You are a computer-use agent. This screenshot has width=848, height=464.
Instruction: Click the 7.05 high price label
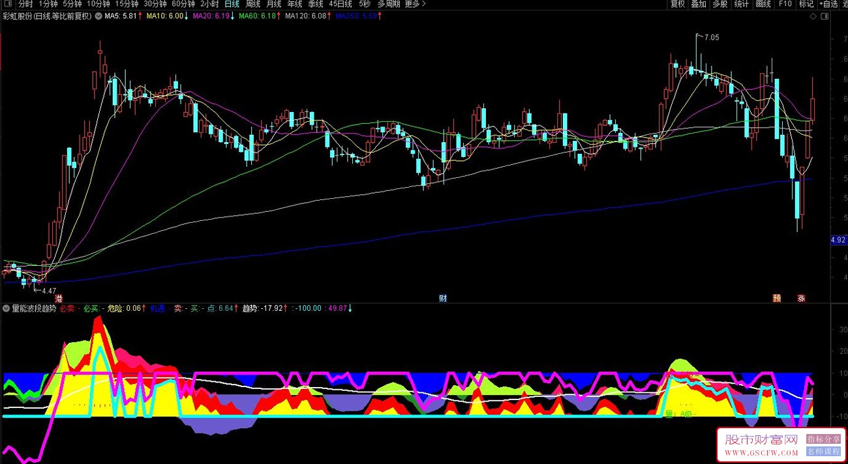click(712, 38)
